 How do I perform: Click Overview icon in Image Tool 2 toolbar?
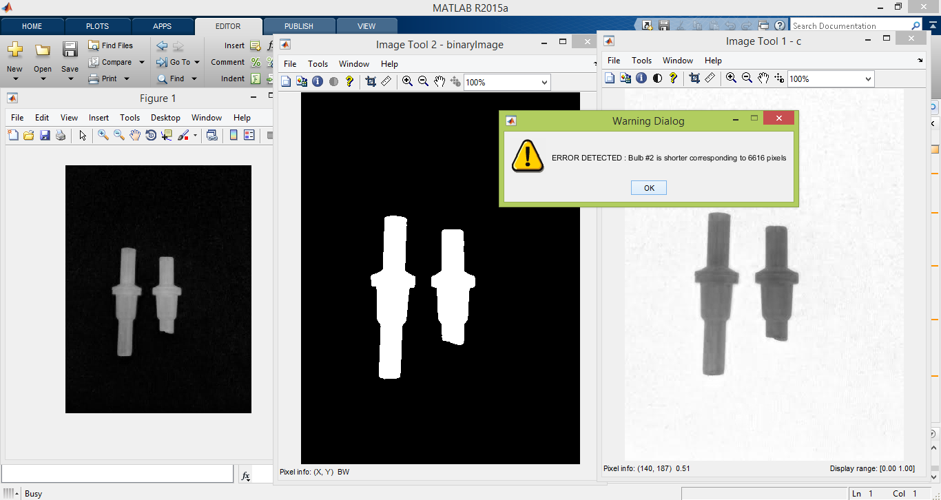pos(286,81)
